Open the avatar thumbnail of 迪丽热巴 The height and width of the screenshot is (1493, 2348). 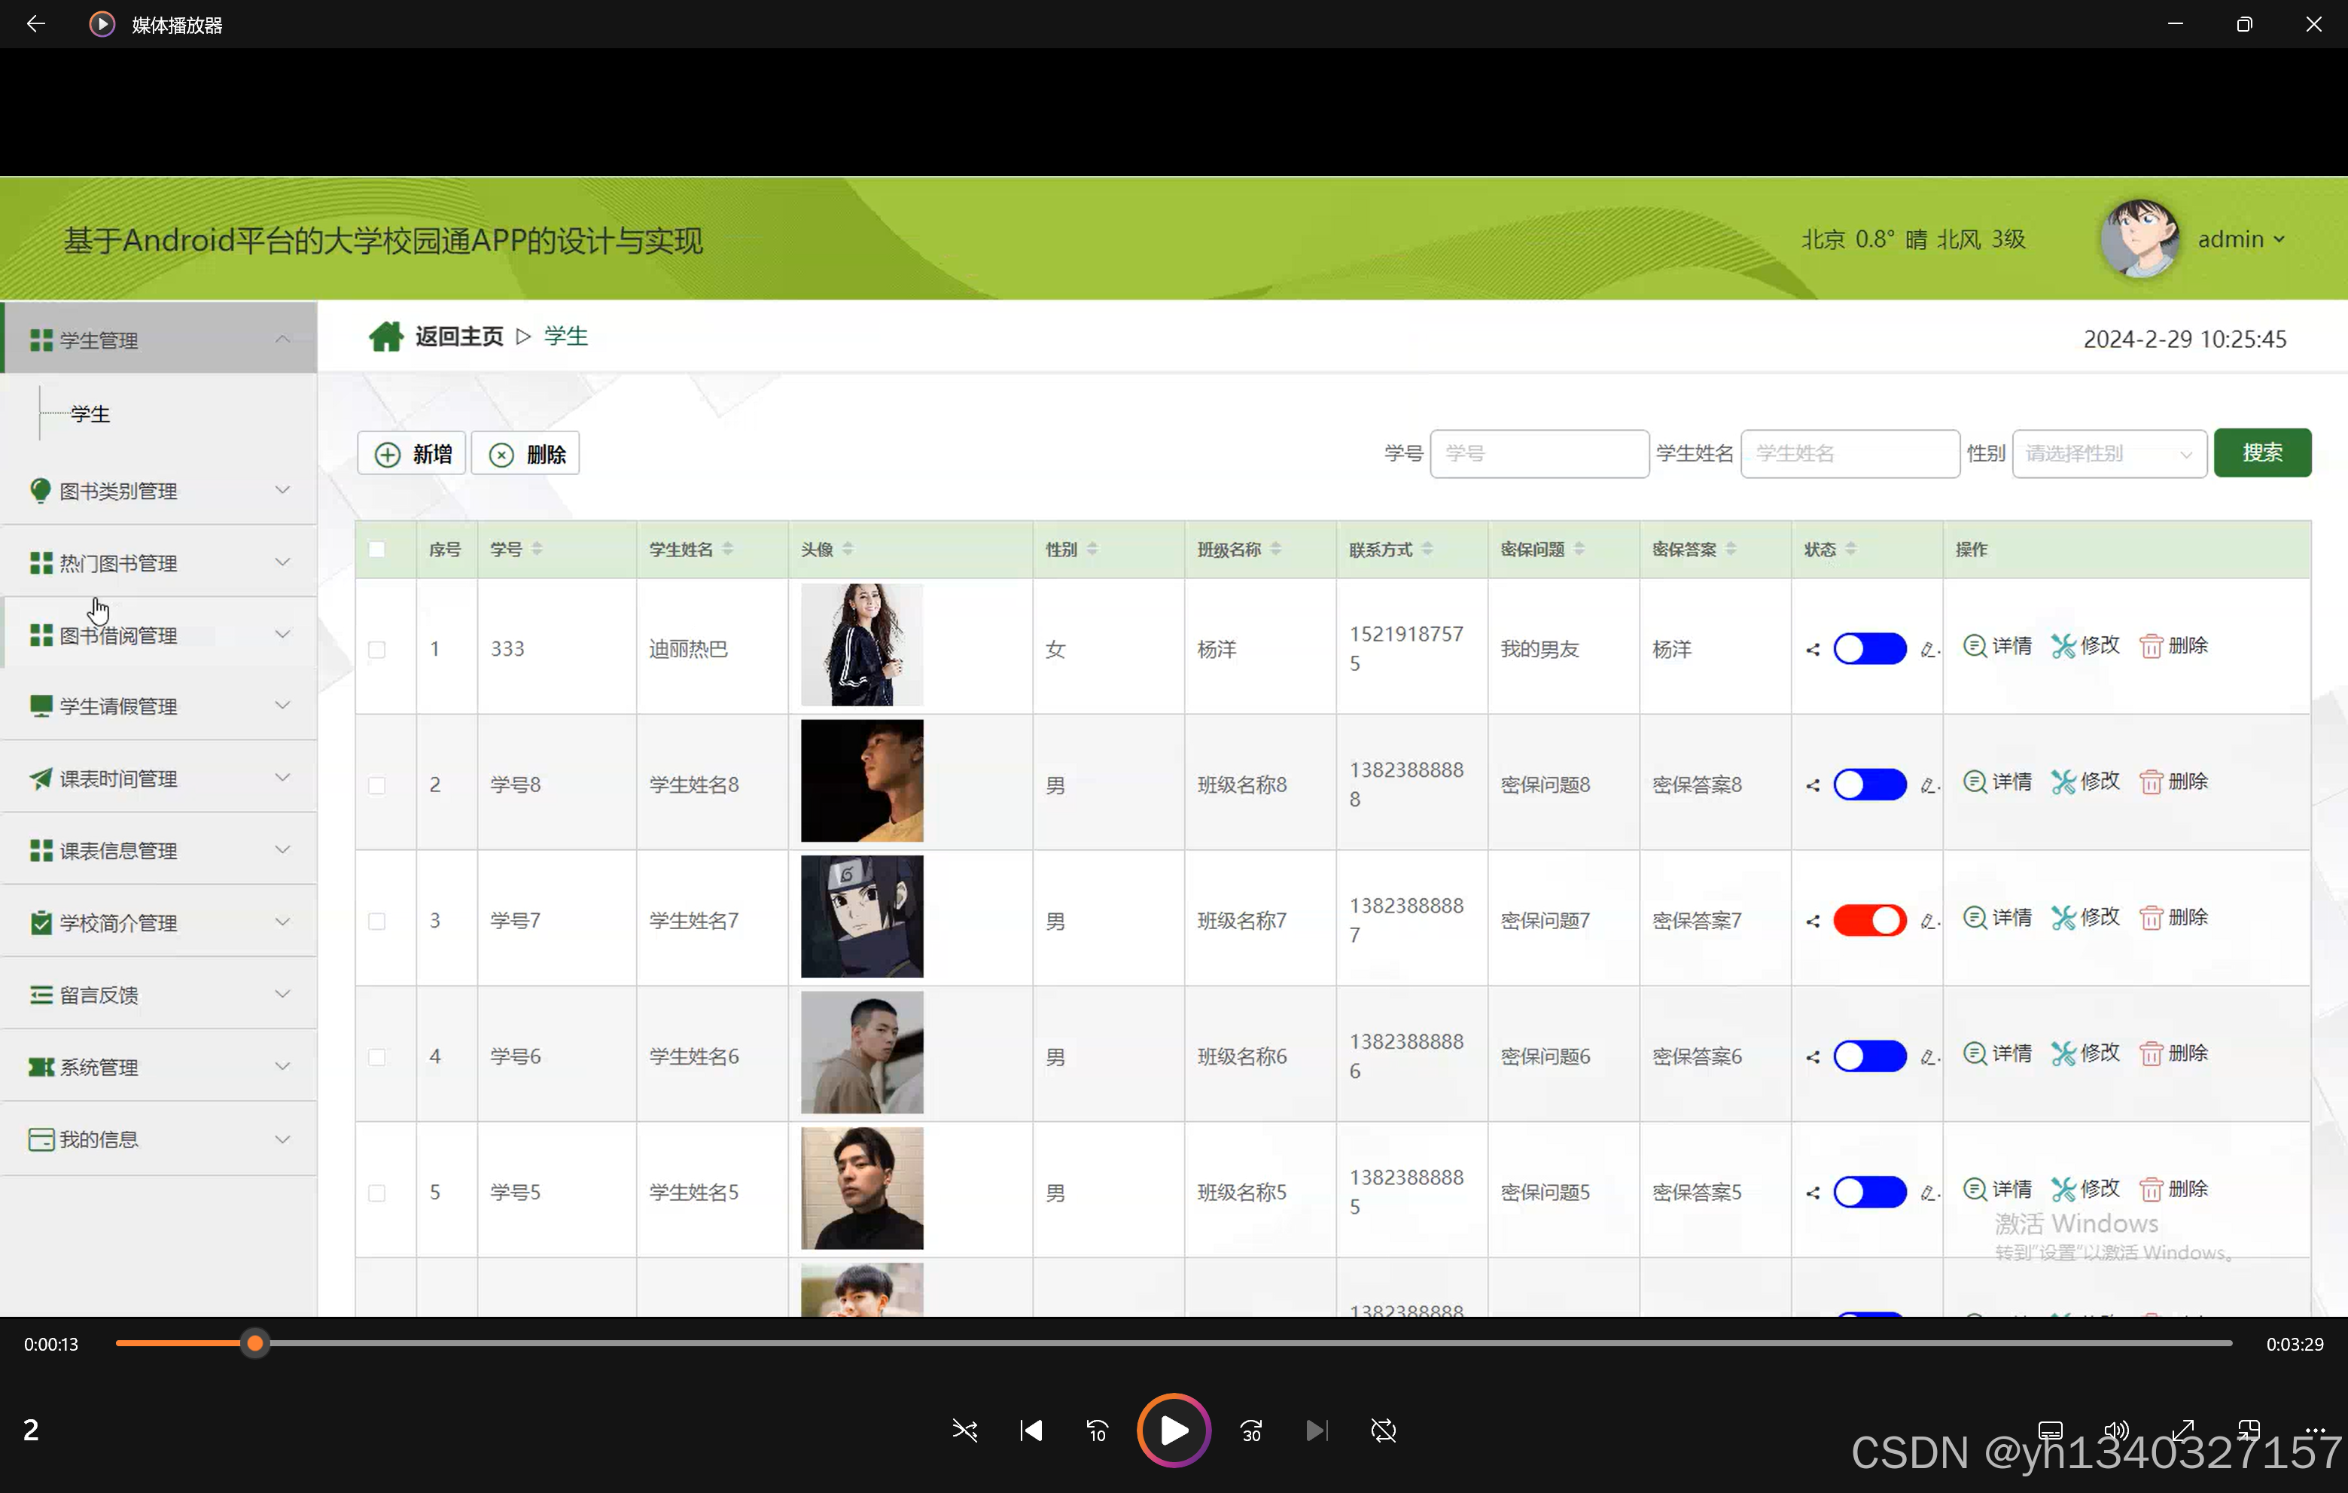point(862,644)
